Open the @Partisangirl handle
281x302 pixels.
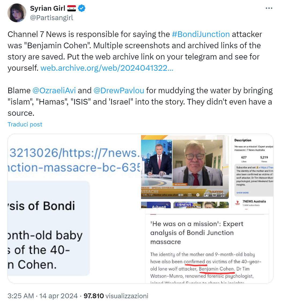[x=51, y=18]
